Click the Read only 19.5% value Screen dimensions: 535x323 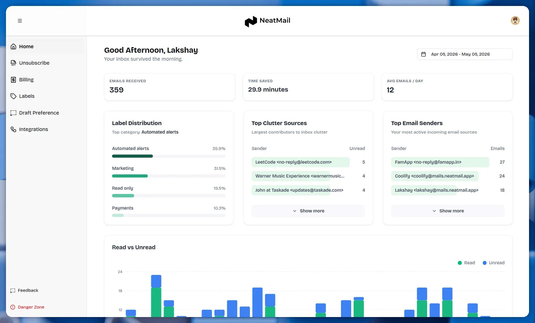(220, 188)
